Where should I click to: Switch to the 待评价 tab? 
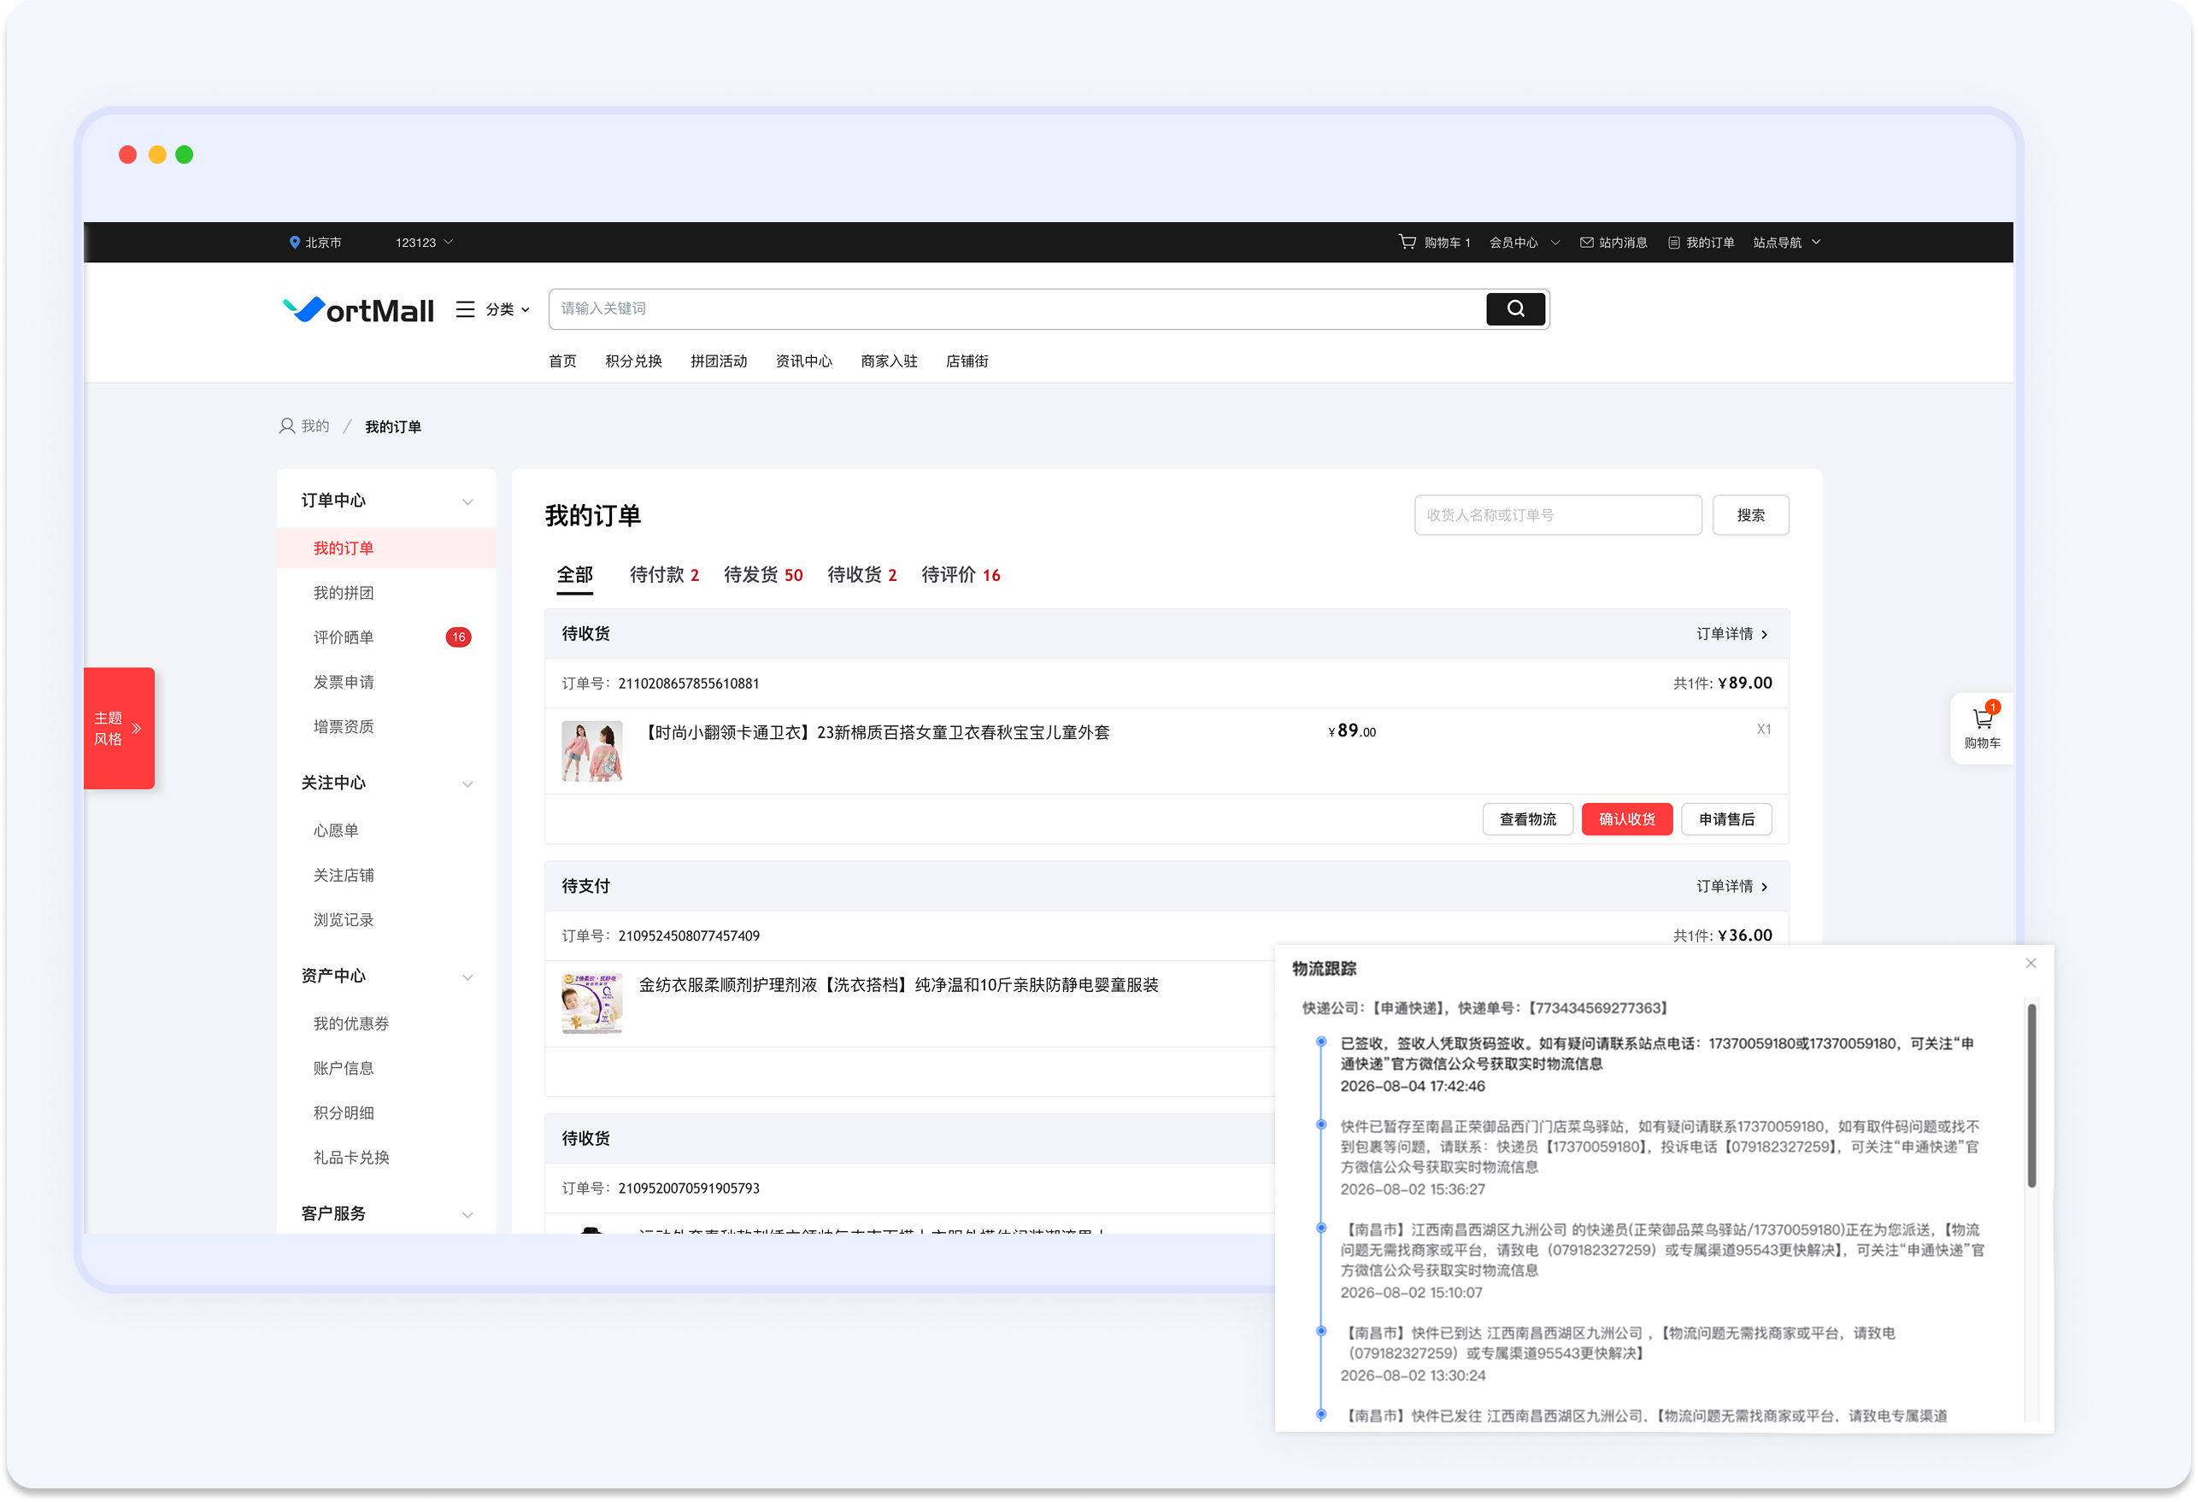[x=961, y=575]
